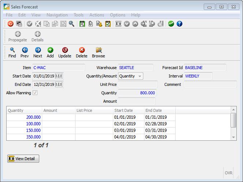Toggle the Allow Planning checkbox
Viewport: 243px width, 182px height.
pyautogui.click(x=35, y=93)
